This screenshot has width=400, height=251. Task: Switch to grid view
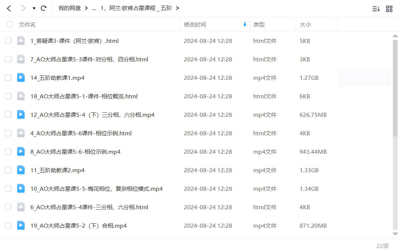click(x=389, y=9)
